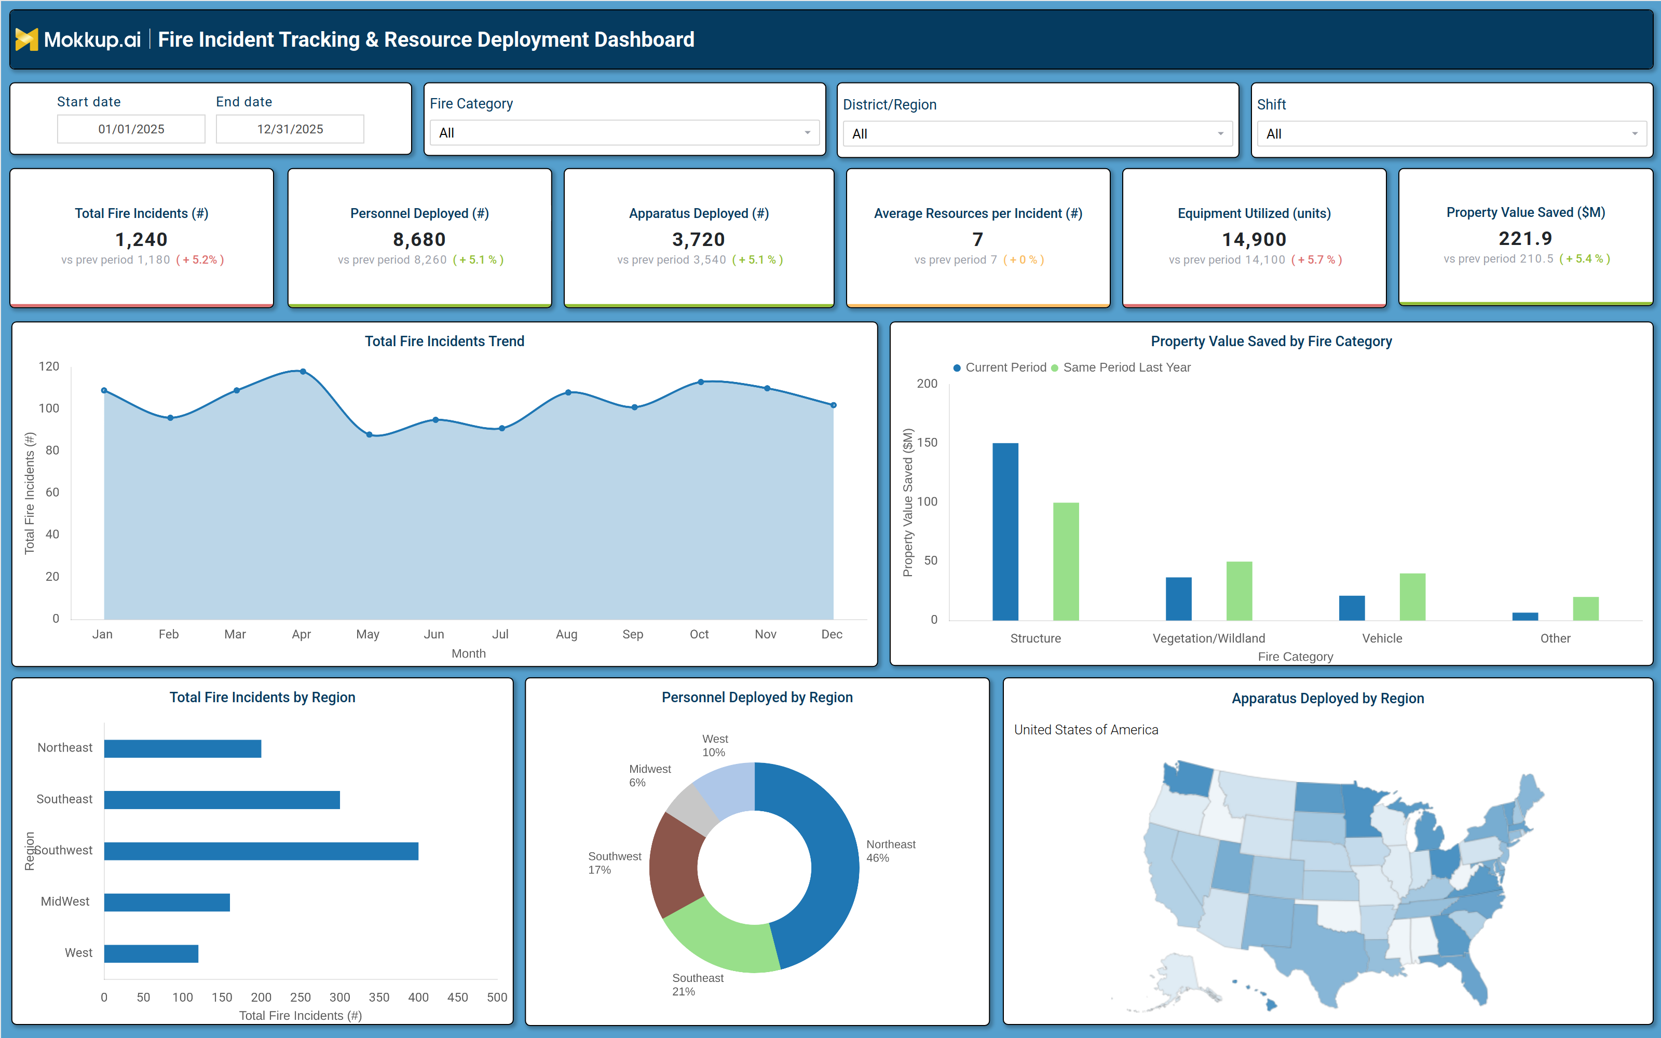Click the '14,900' equipment value
Viewport: 1661px width, 1038px height.
coord(1254,239)
